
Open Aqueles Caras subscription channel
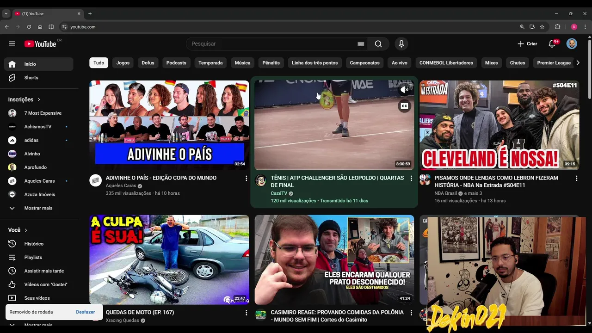[x=39, y=181]
